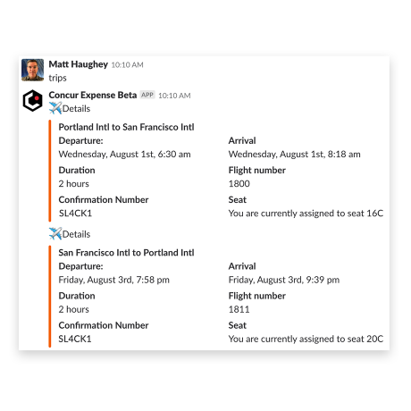Click the orange attachment bar of first flight
Image resolution: width=411 pixels, height=411 pixels.
(x=50, y=171)
